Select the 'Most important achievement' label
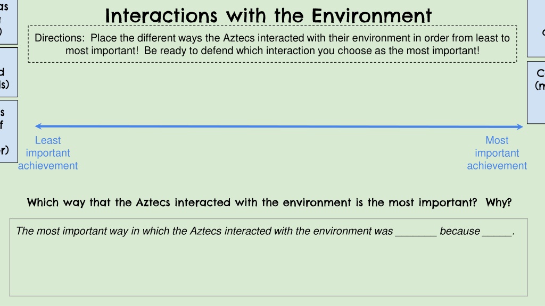 [x=497, y=153]
